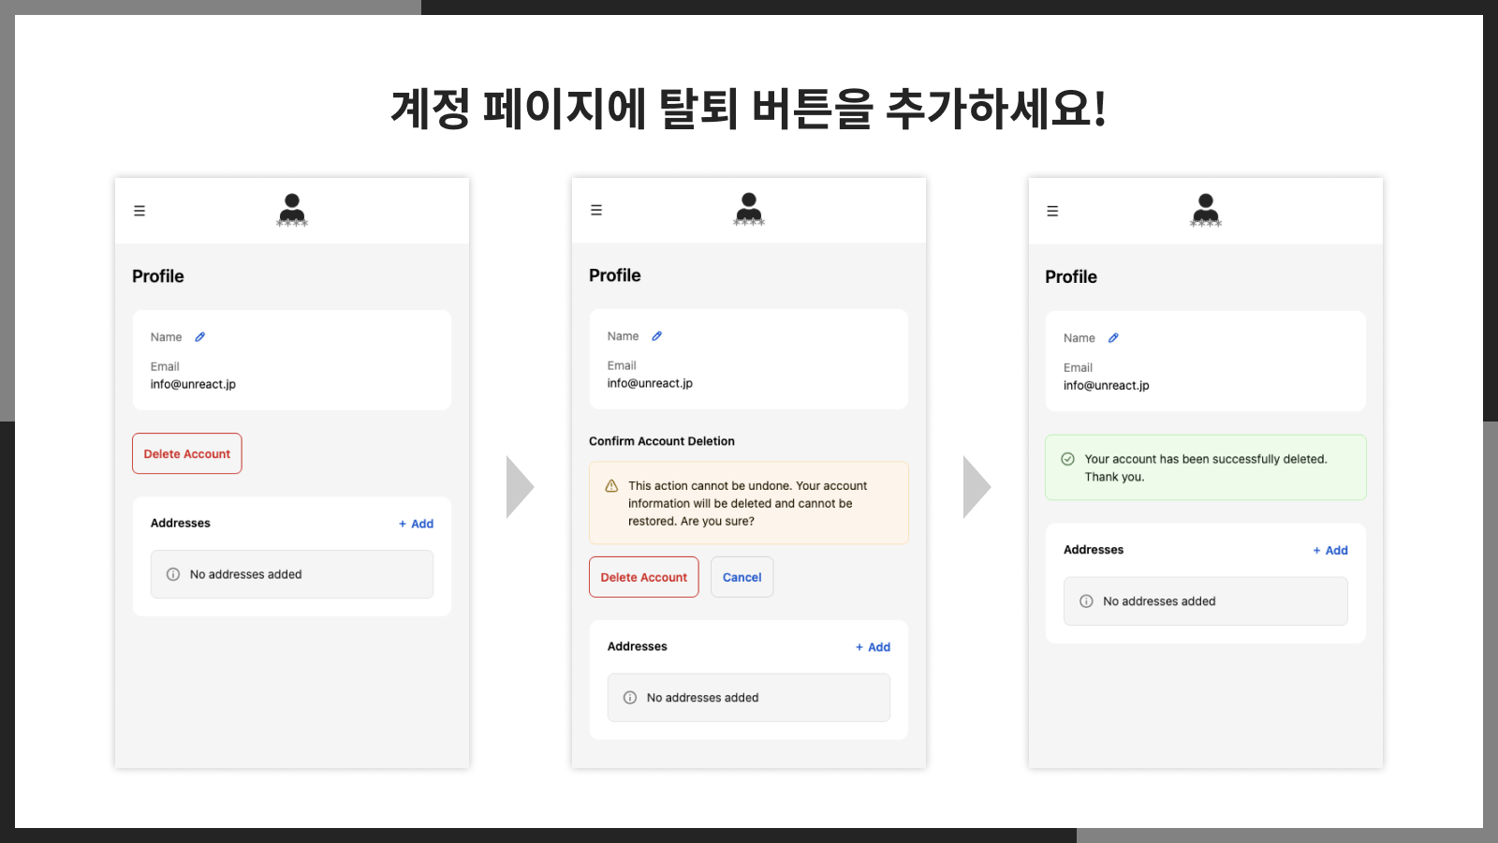Click 'No addresses added' text in the success screen
Viewport: 1498px width, 843px height.
coord(1159,601)
